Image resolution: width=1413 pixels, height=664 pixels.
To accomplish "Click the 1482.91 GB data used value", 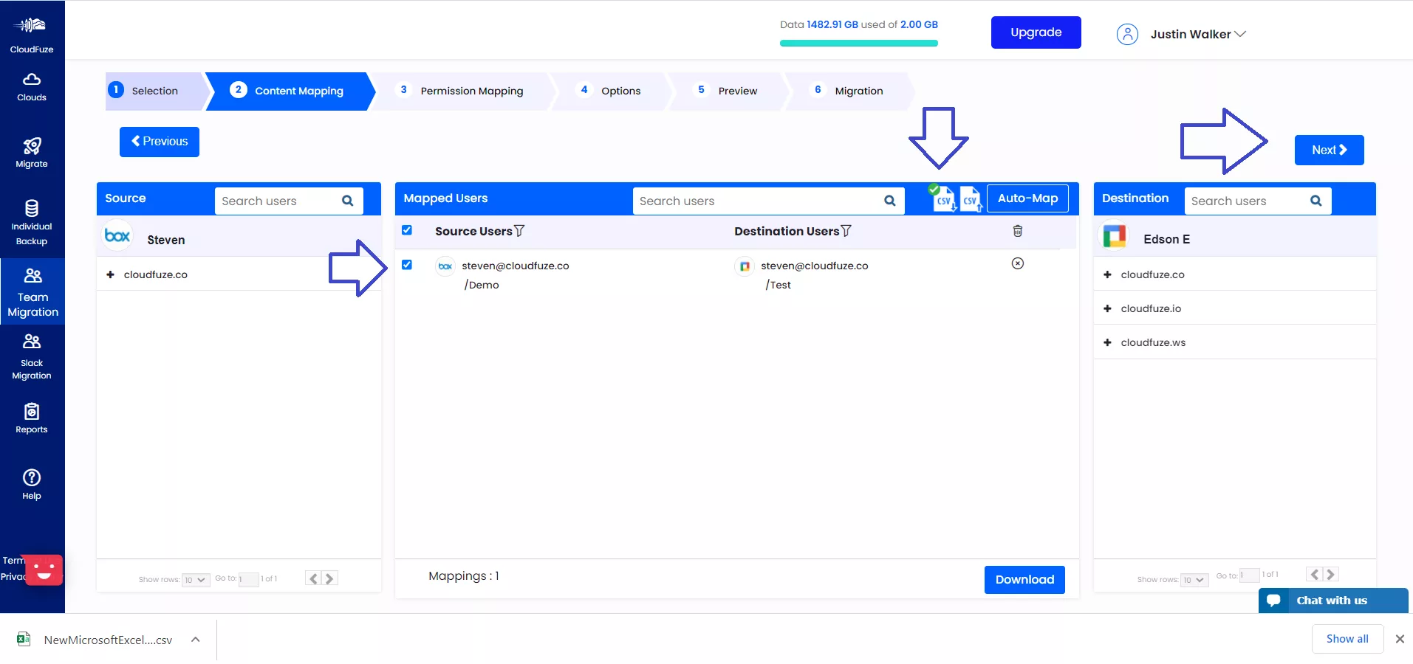I will click(x=832, y=24).
